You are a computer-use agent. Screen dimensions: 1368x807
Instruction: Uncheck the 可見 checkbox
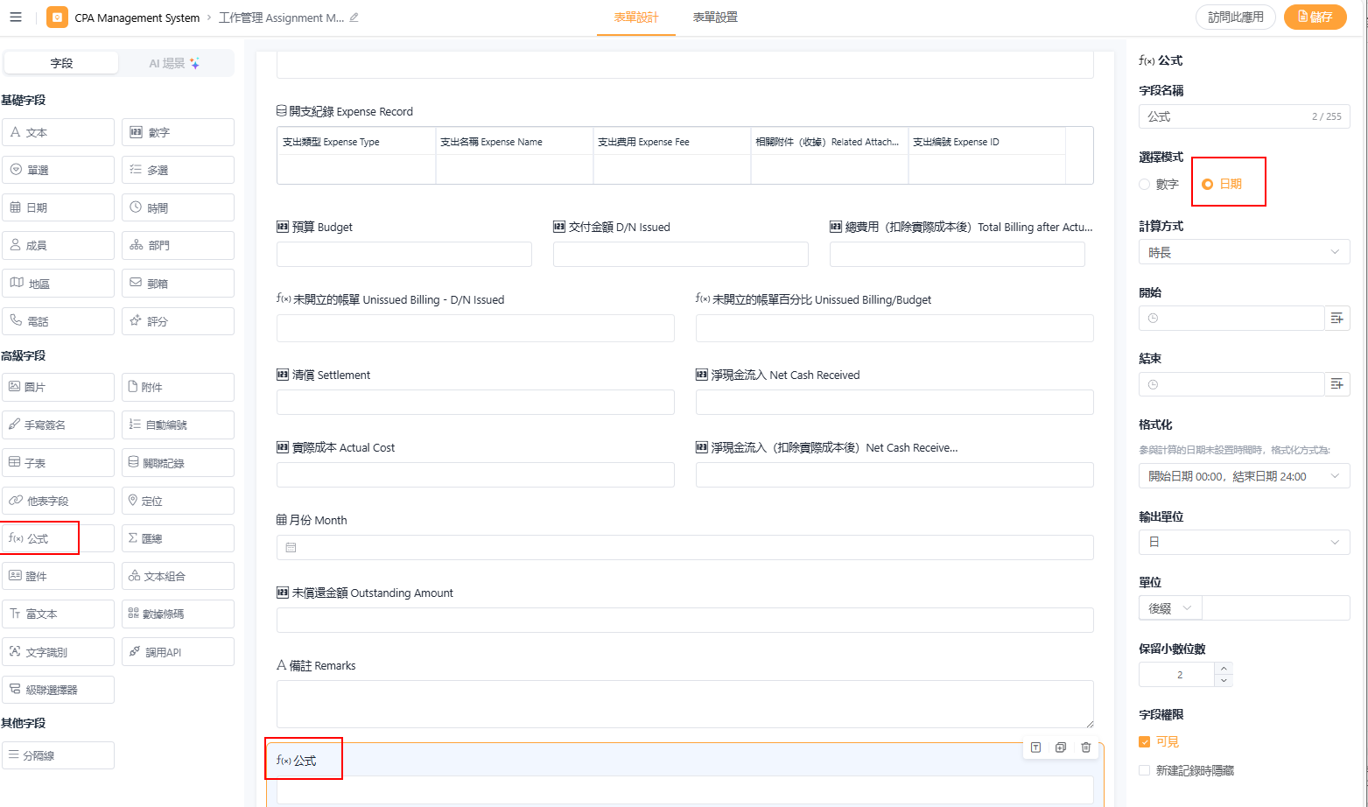click(1145, 742)
